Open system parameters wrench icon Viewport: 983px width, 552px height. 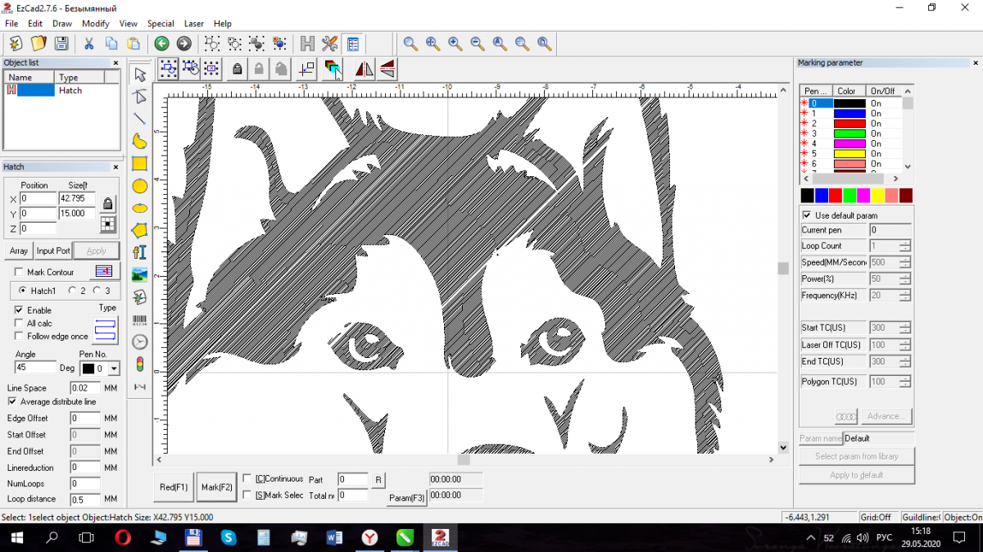pyautogui.click(x=330, y=43)
